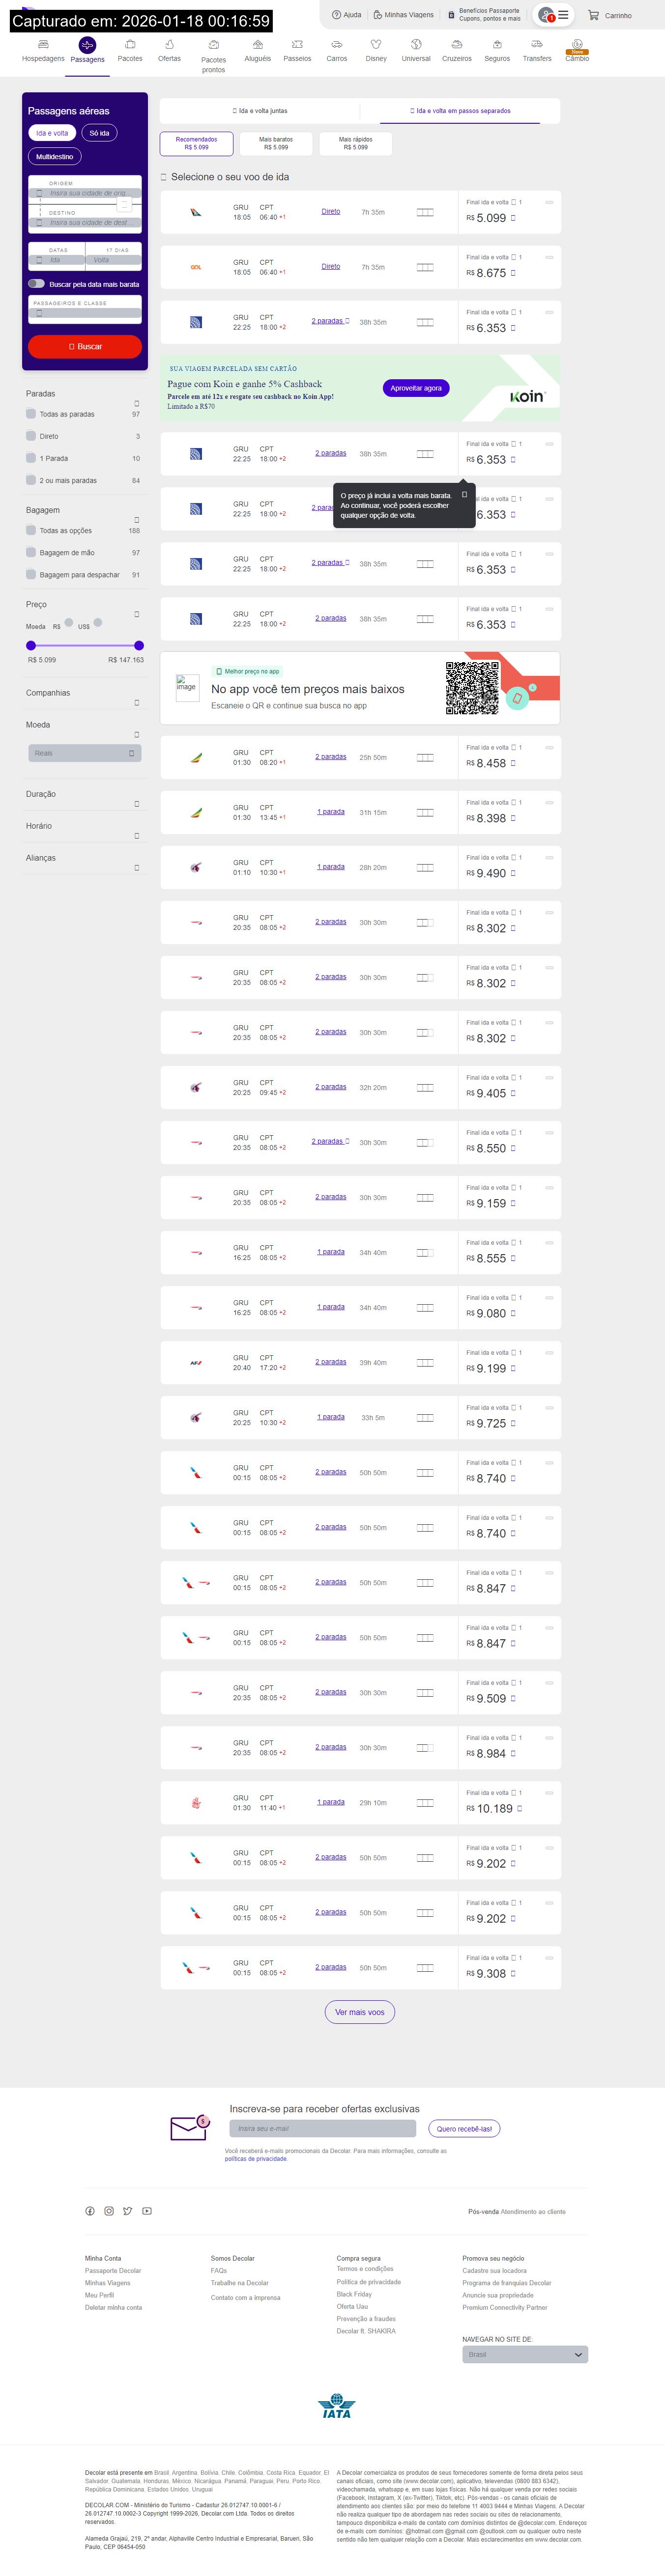Screen dimensions: 665x2576
Task: Open the Reais currency dropdown
Action: tap(85, 753)
